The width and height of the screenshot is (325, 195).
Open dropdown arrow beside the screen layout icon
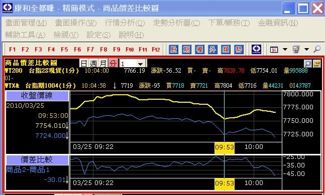tap(285, 50)
